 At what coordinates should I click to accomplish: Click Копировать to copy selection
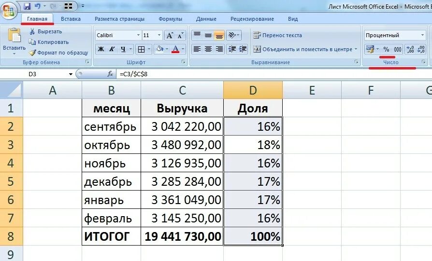coord(49,42)
